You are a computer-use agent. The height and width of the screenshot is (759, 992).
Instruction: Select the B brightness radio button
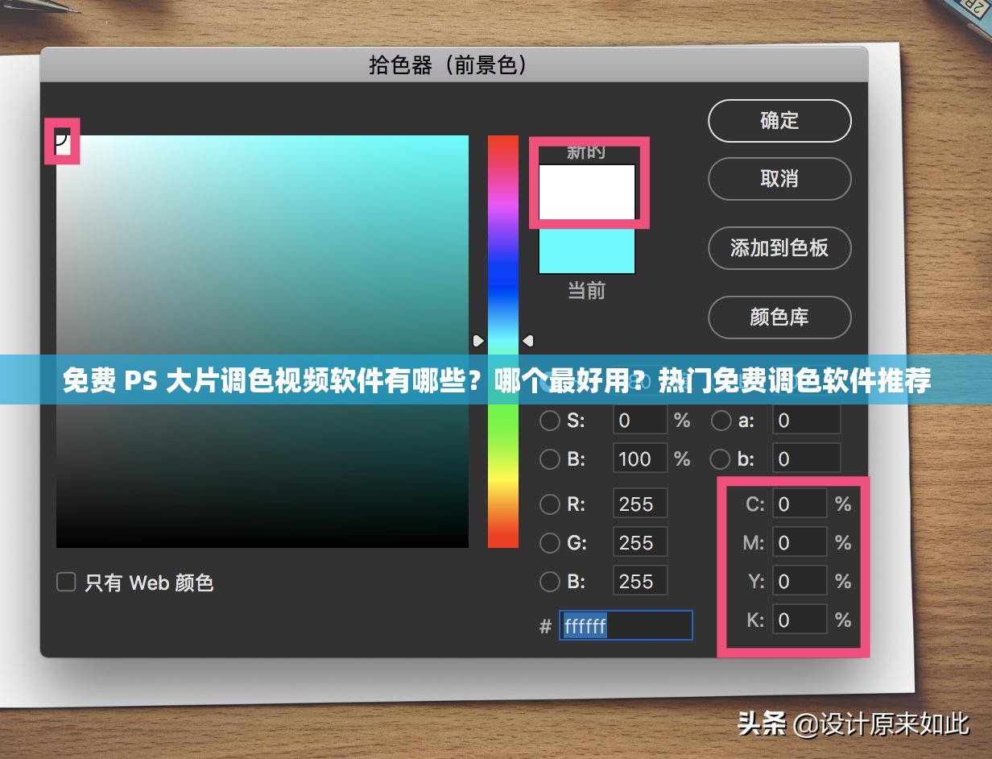(x=550, y=458)
